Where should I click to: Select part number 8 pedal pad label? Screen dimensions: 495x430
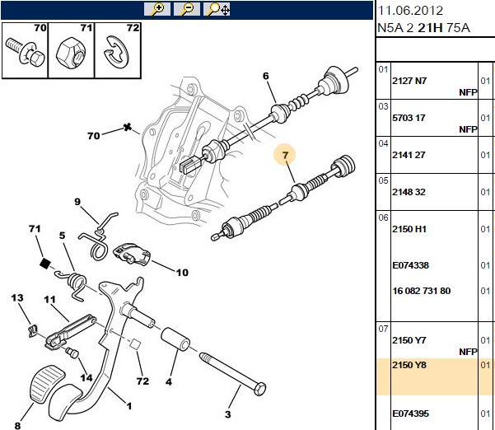(17, 426)
